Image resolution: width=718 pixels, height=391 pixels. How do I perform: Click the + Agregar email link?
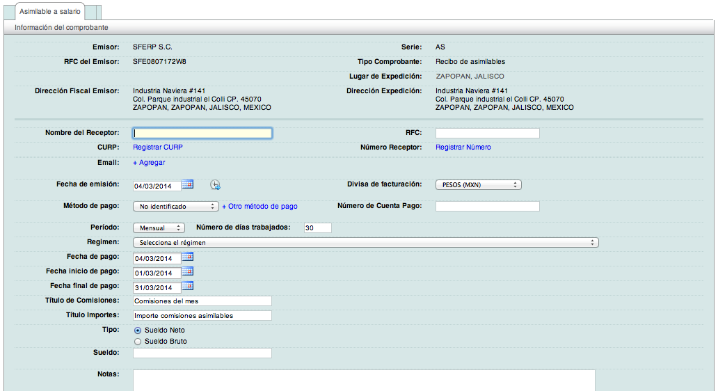pyautogui.click(x=149, y=163)
